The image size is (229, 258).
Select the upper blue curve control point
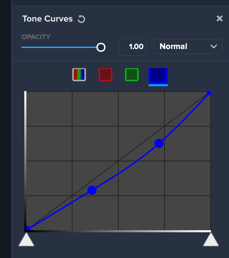(159, 144)
